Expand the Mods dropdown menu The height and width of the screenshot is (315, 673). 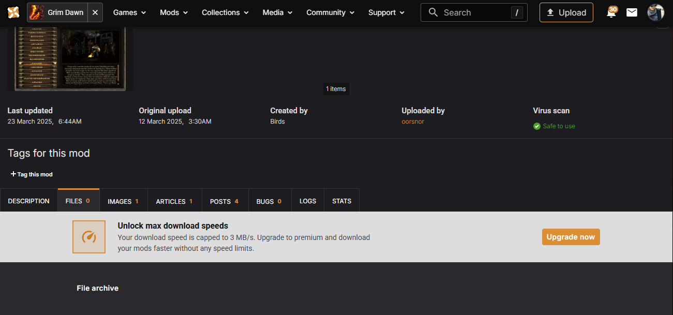pos(174,12)
